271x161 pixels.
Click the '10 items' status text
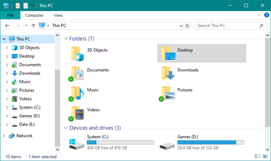(13, 157)
